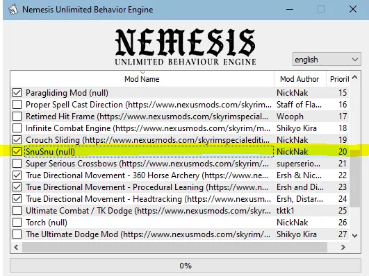Click author cell 'superserio...'
369x276 pixels.
tap(298, 164)
